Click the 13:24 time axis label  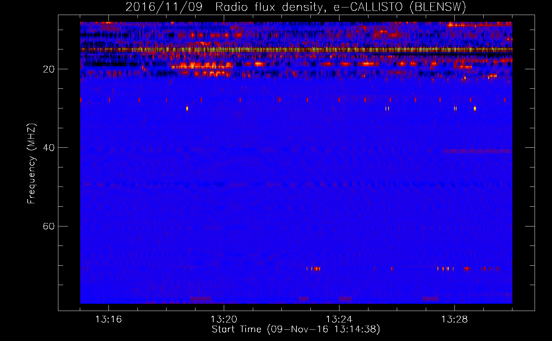pyautogui.click(x=339, y=320)
